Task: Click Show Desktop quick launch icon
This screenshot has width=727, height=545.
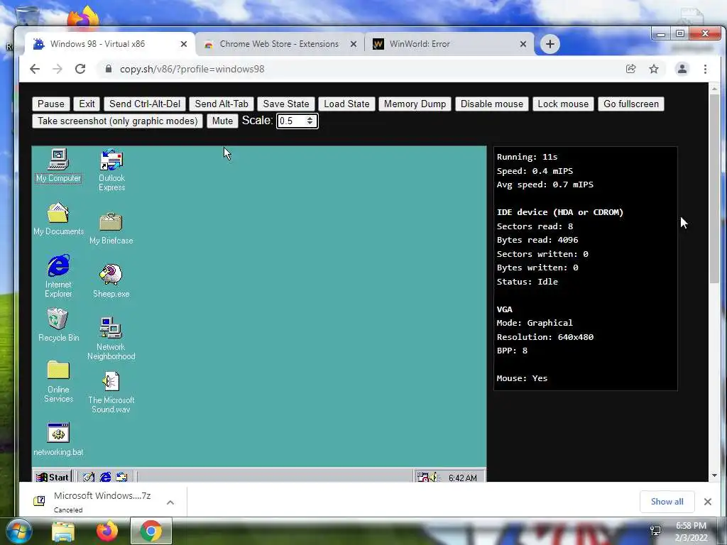Action: click(89, 477)
